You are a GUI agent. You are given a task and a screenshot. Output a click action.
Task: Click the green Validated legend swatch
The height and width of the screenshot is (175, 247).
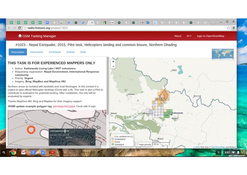[113, 145]
